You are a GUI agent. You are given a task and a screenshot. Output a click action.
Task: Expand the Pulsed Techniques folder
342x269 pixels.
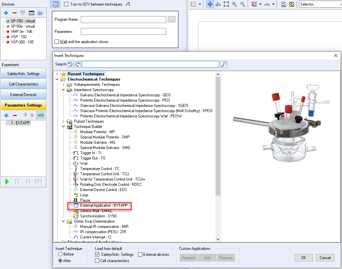[x=63, y=121]
